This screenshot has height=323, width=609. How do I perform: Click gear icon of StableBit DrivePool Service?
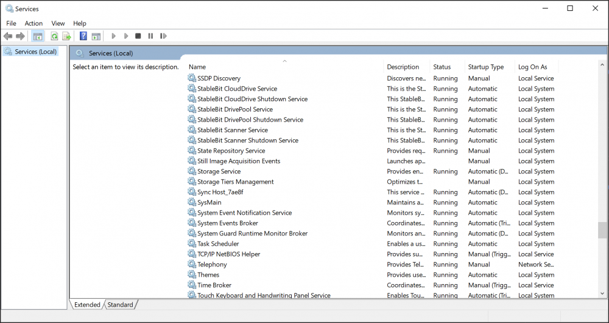tap(192, 109)
